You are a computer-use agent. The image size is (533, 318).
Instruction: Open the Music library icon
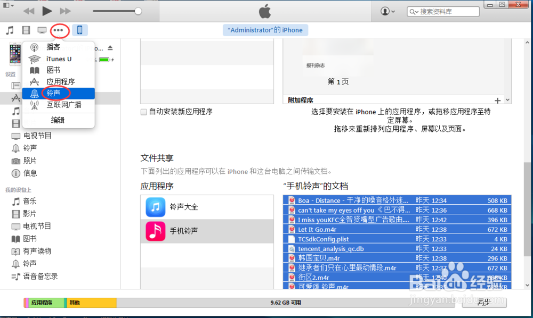pyautogui.click(x=10, y=30)
